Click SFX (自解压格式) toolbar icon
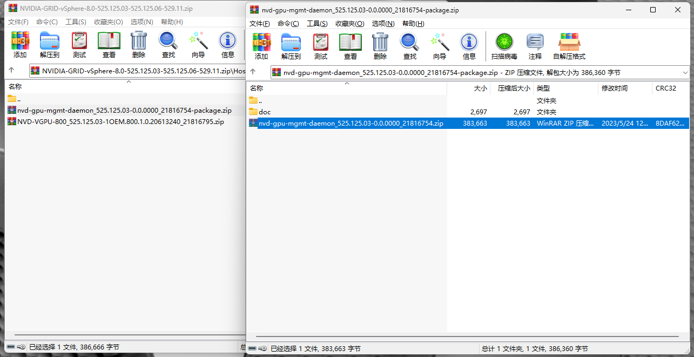This screenshot has height=357, width=694. (569, 46)
